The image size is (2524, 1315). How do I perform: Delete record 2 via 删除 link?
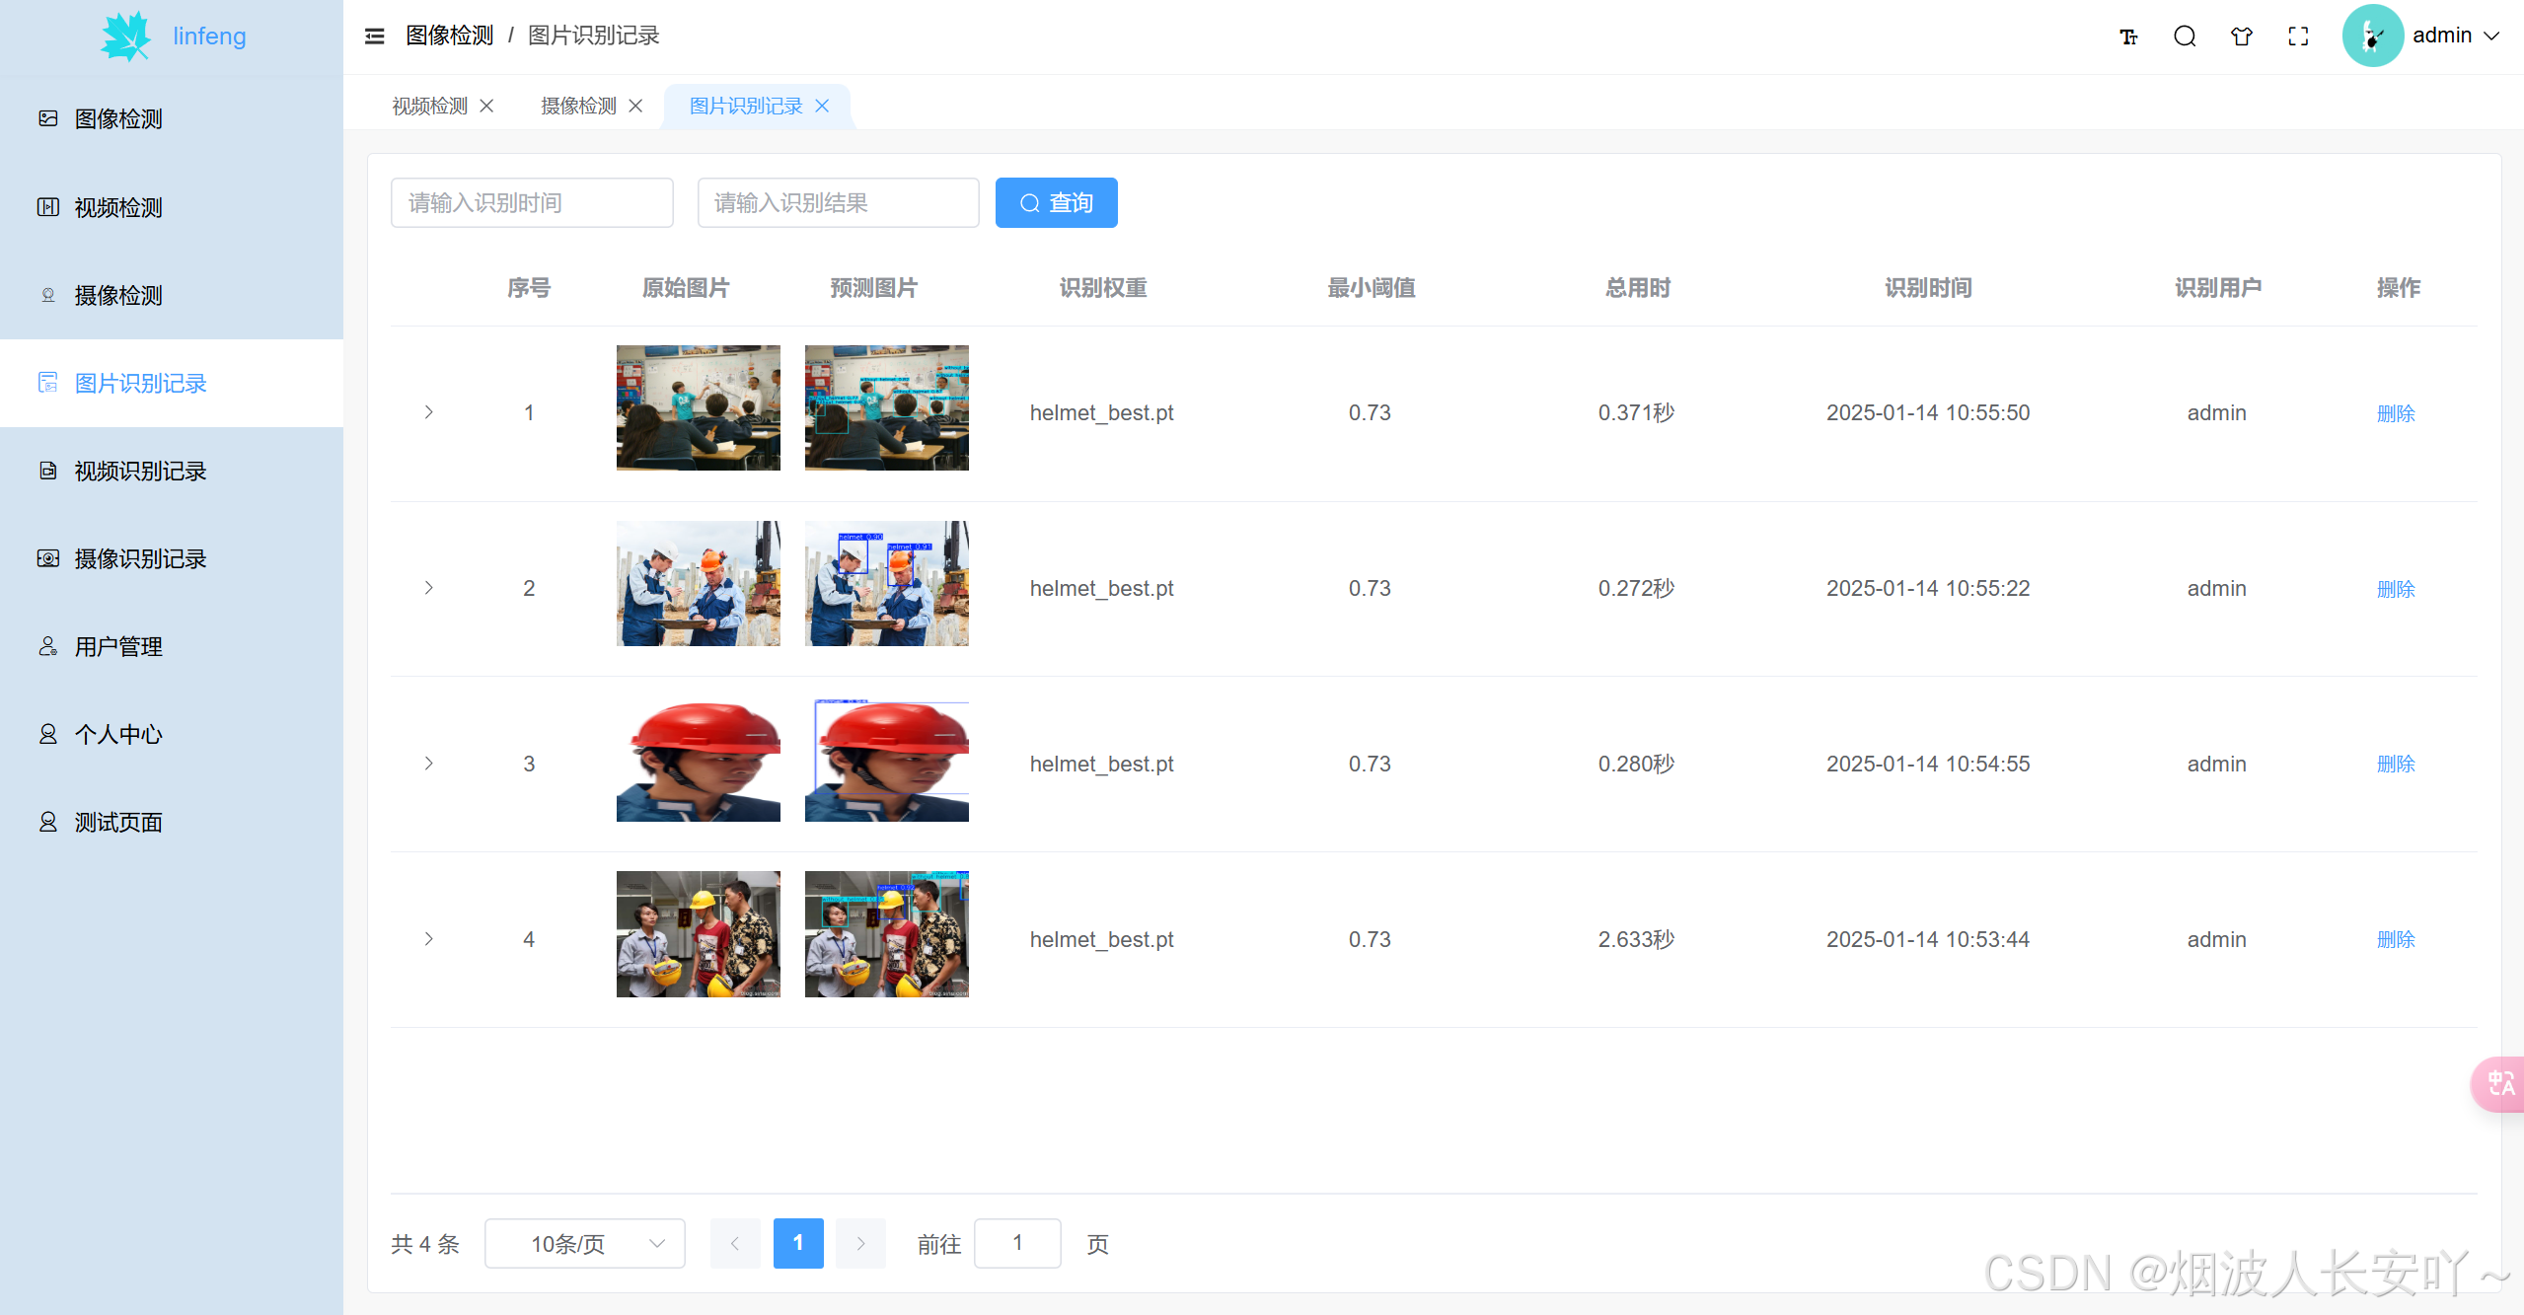pos(2396,589)
